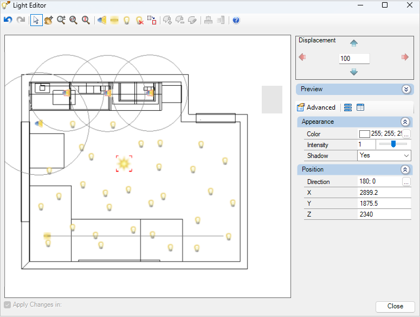Click the X position value 2899.2

pos(384,193)
